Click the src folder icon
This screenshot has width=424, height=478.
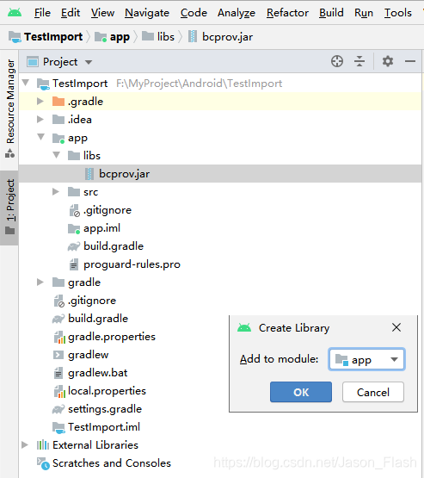pos(74,192)
